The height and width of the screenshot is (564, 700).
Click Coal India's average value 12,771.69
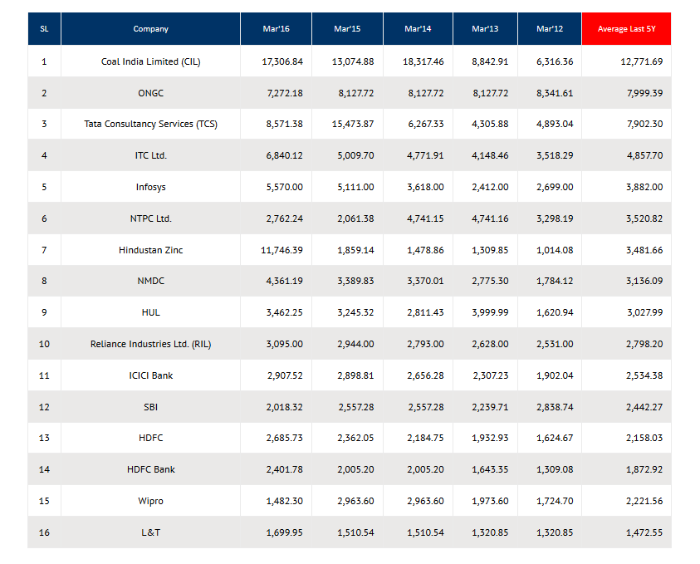642,61
